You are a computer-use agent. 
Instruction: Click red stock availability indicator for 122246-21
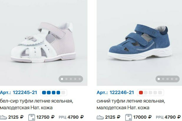(150, 93)
